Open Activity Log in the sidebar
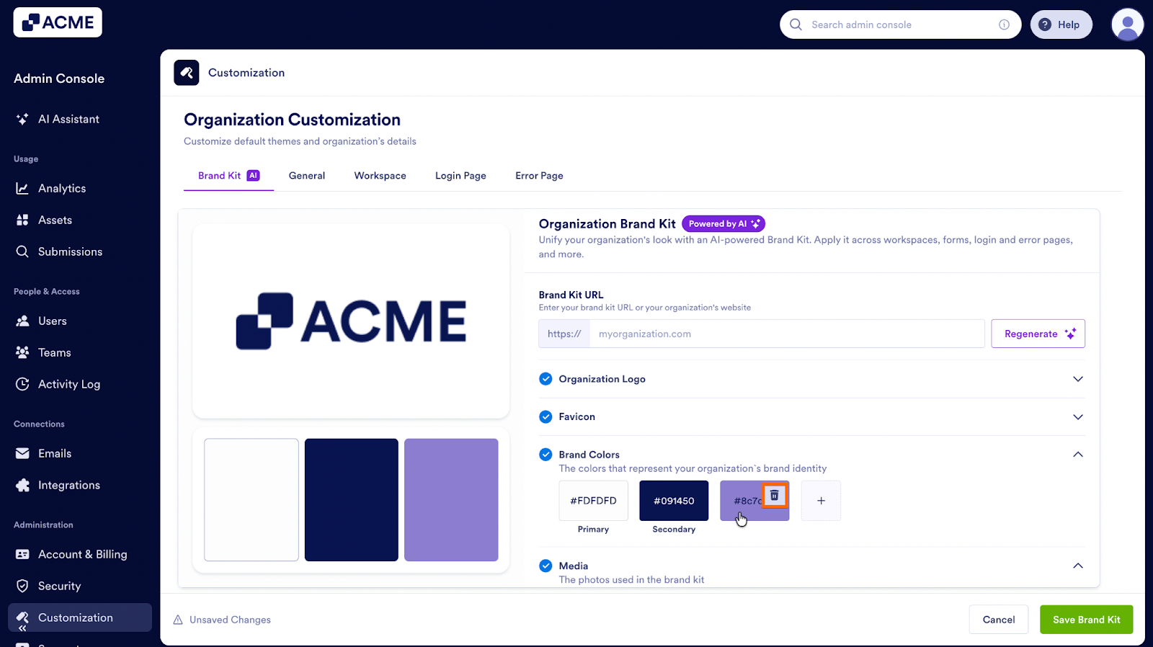The image size is (1153, 647). 79,384
